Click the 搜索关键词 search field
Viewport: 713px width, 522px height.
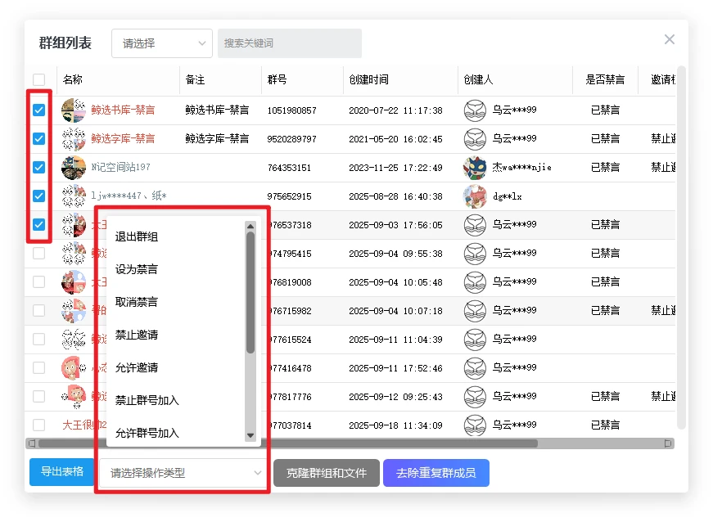point(289,43)
